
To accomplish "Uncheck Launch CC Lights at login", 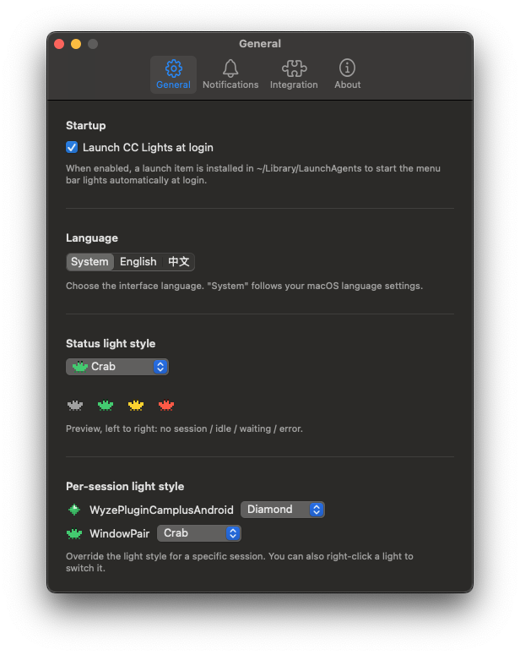I will 72,147.
